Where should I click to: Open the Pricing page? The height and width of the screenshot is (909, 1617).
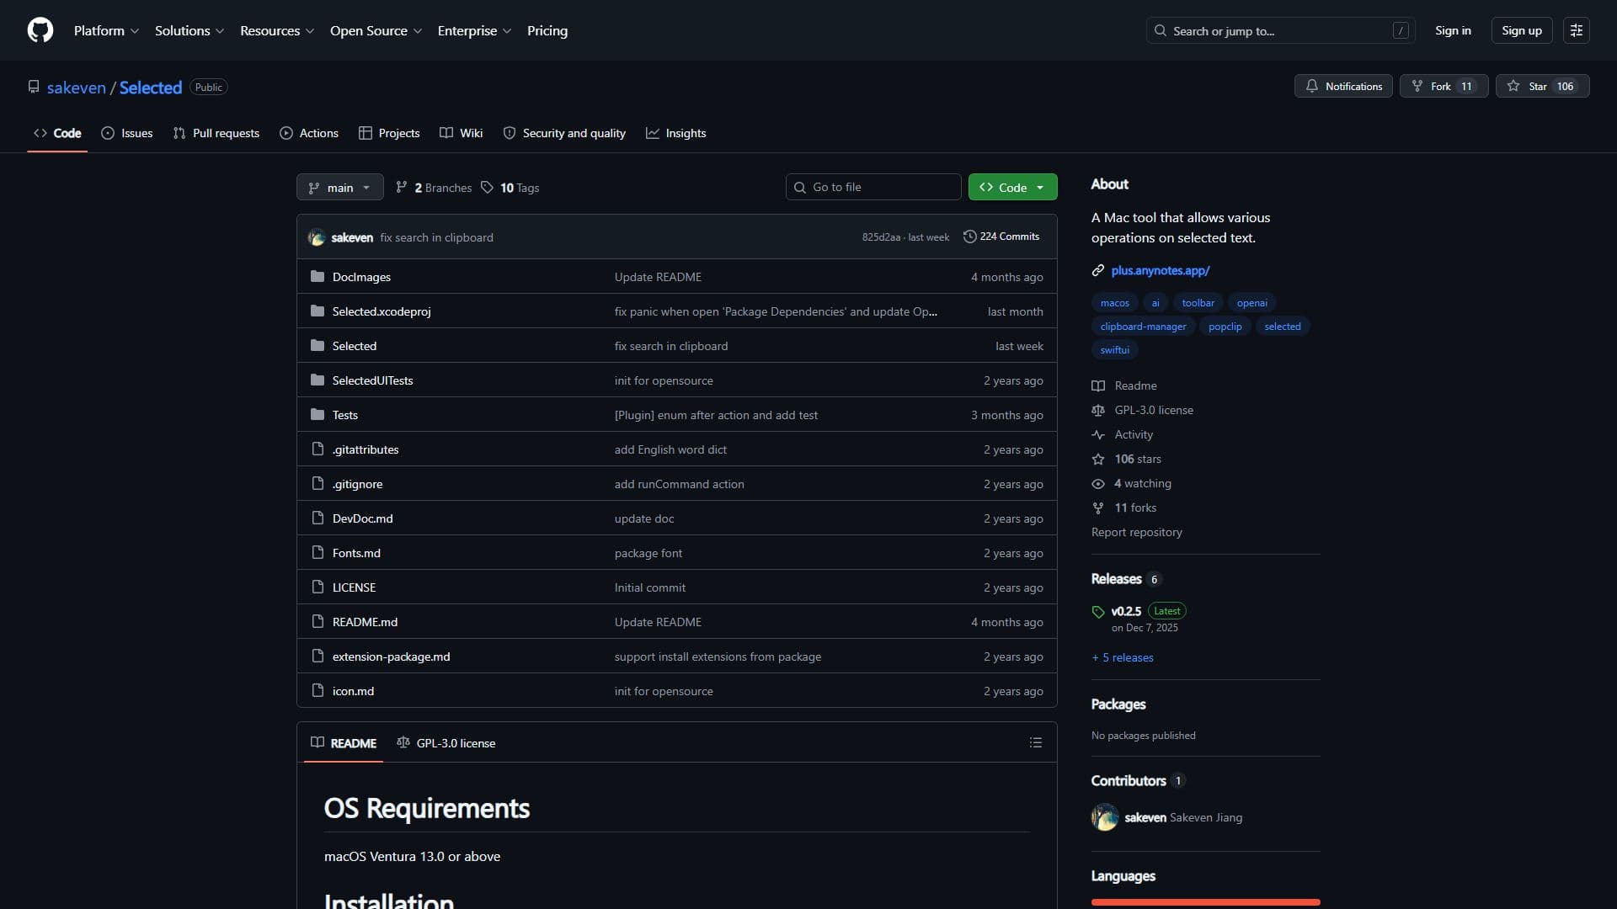pos(547,30)
